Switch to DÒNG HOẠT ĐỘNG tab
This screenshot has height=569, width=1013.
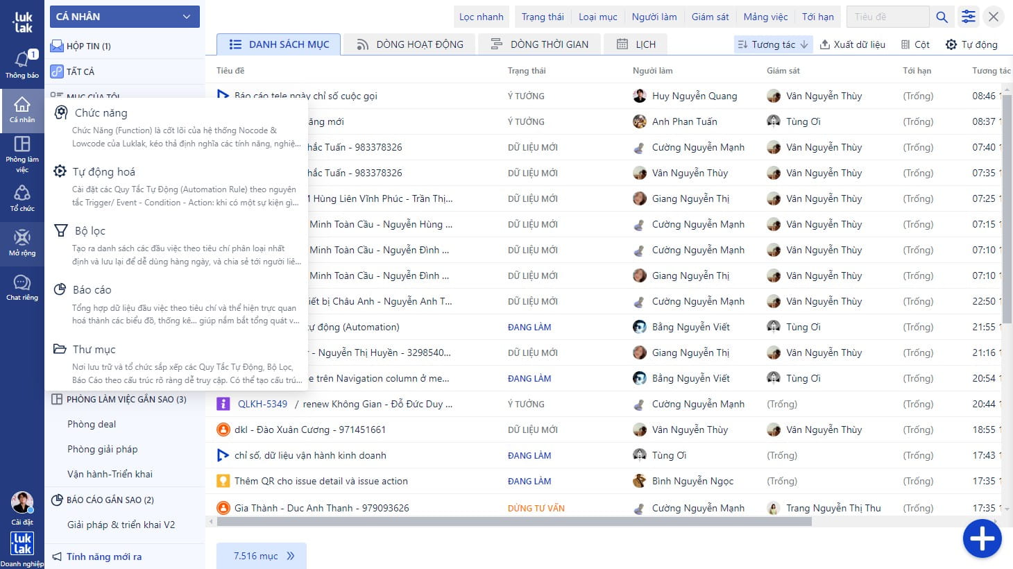coord(409,44)
